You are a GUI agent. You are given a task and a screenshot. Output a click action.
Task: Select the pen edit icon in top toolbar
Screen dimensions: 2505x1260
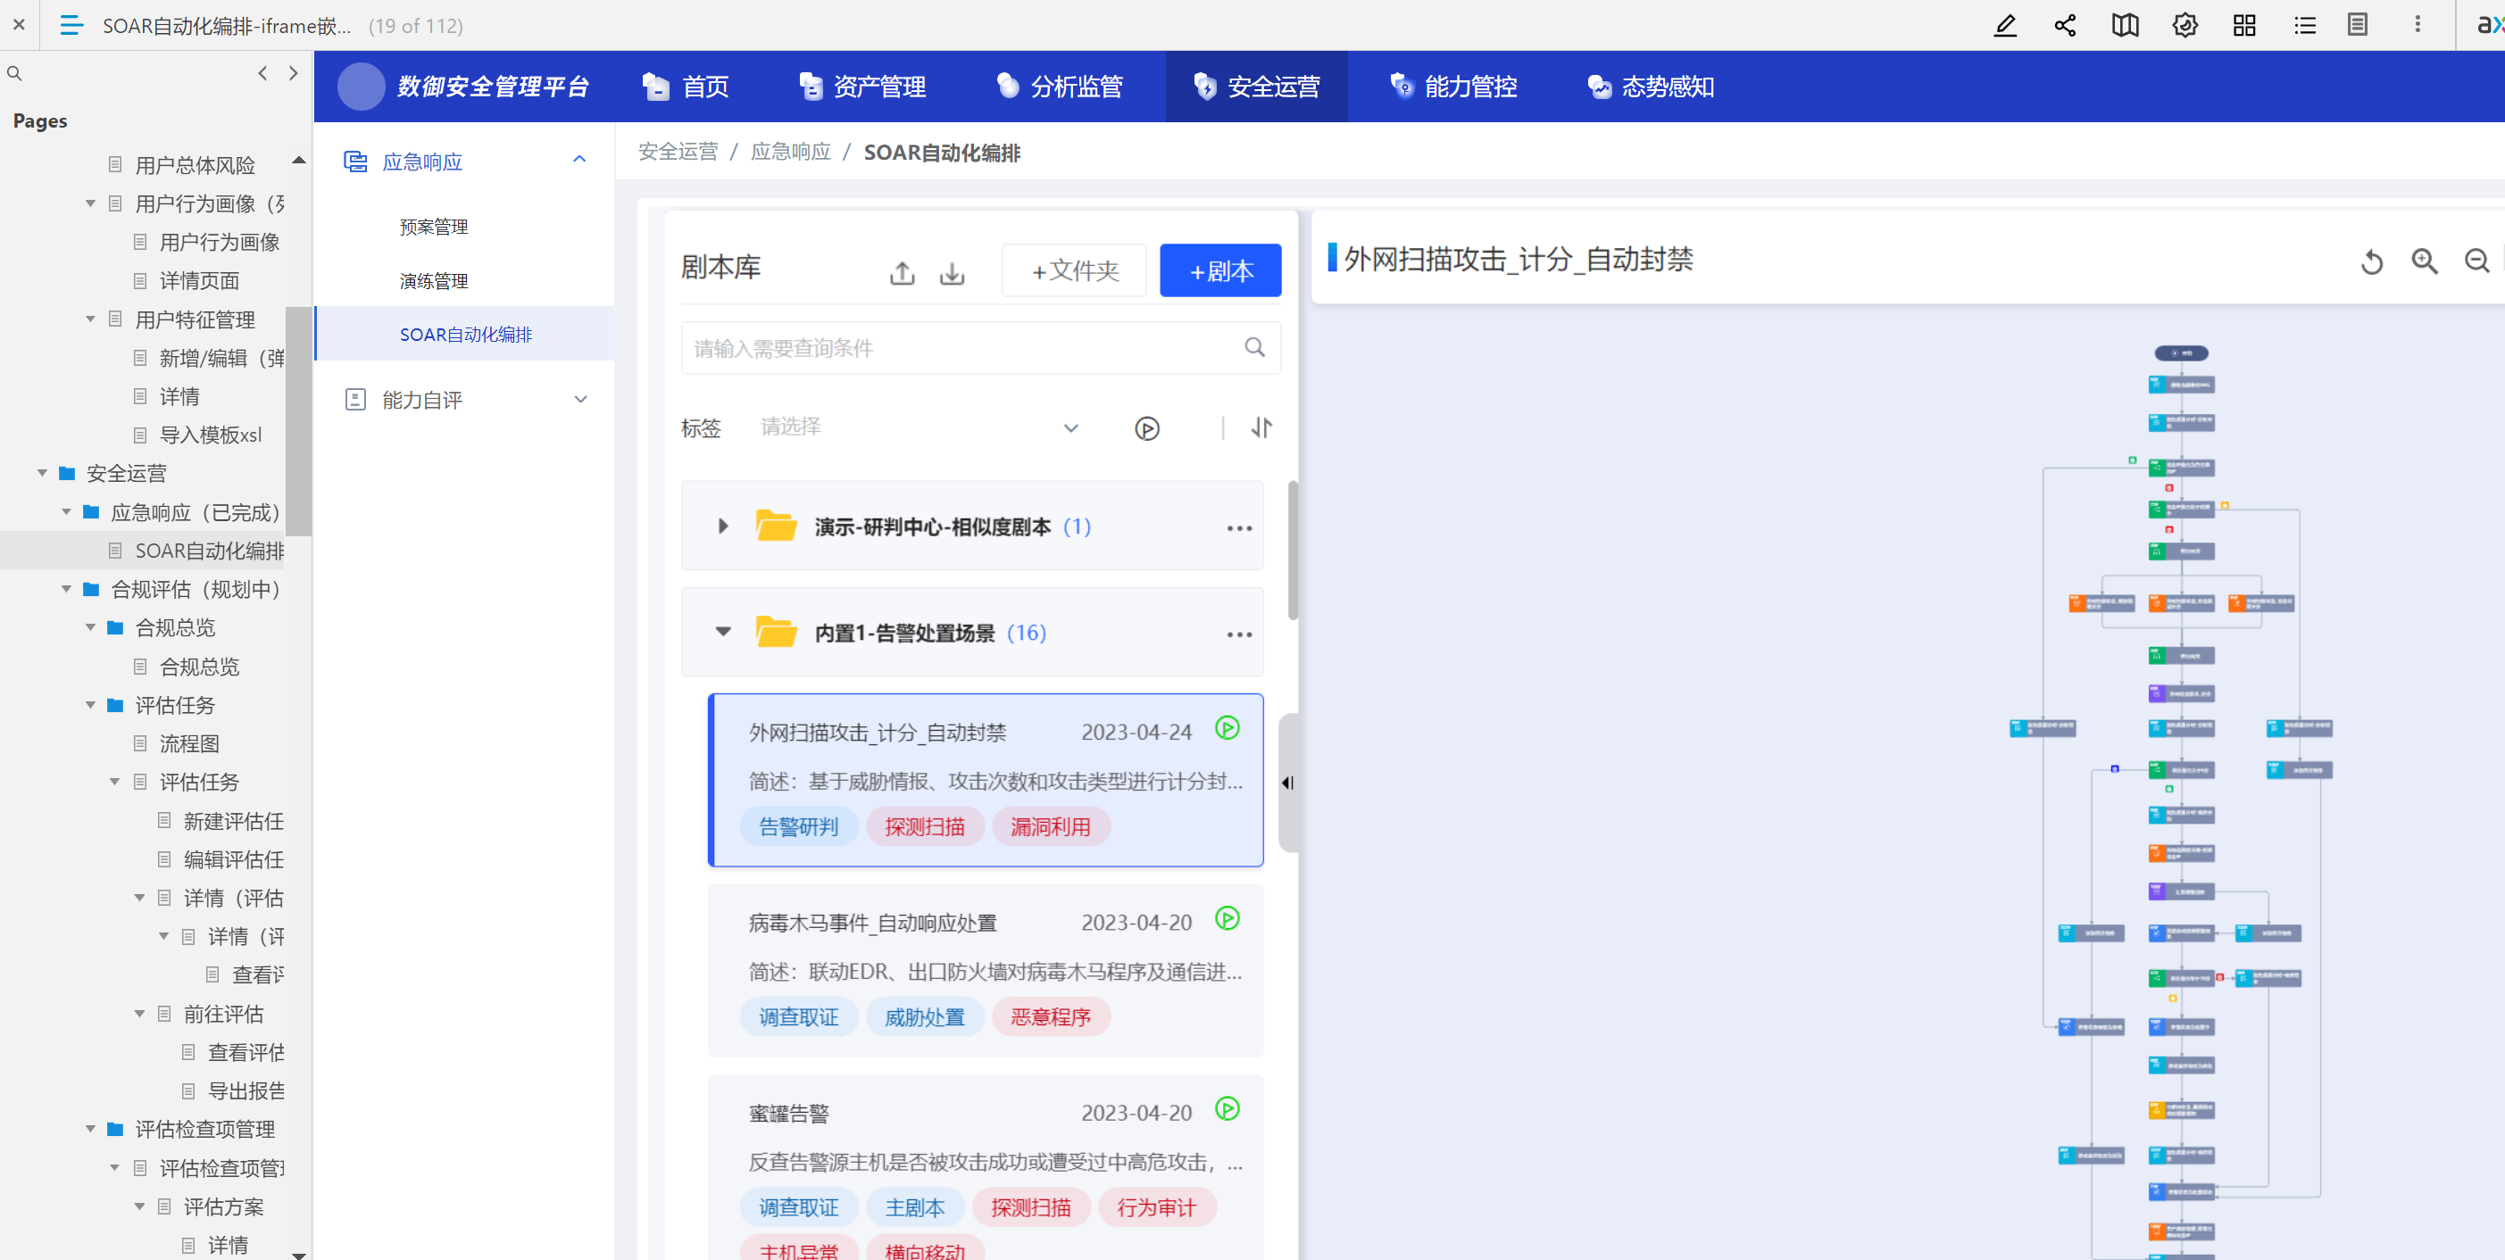[x=2005, y=25]
